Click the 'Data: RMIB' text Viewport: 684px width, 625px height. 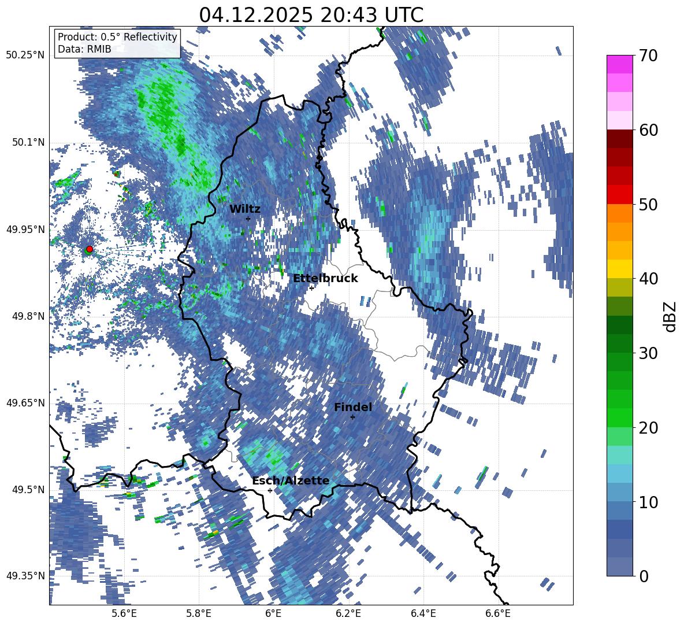tap(84, 49)
